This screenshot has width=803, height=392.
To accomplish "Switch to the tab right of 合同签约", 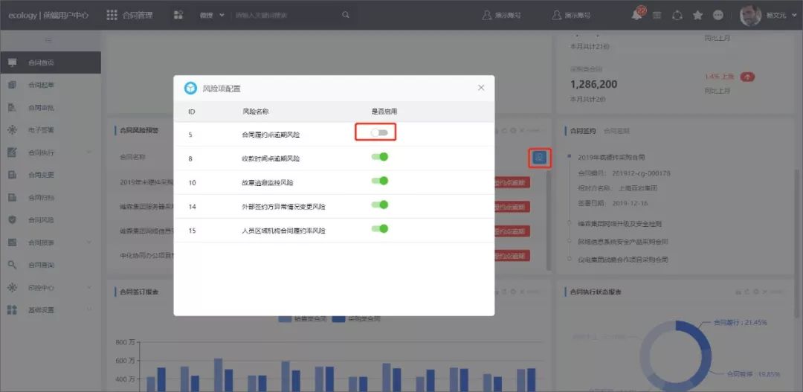I will (616, 131).
